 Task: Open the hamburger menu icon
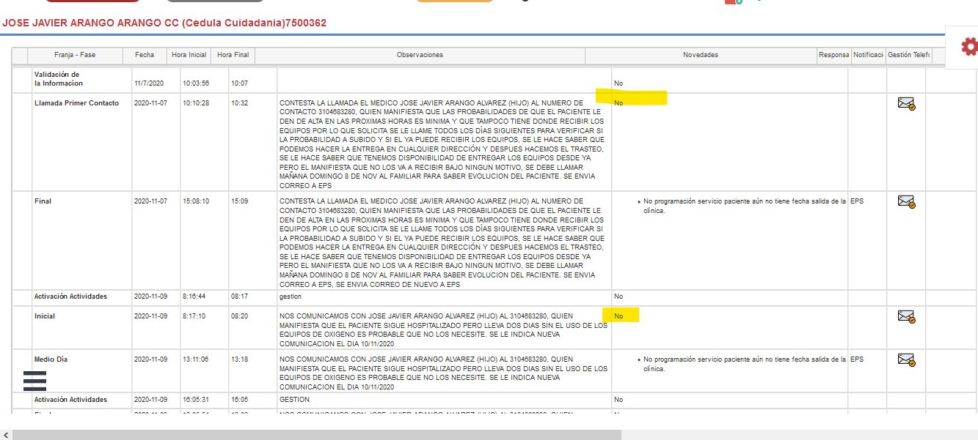(35, 381)
